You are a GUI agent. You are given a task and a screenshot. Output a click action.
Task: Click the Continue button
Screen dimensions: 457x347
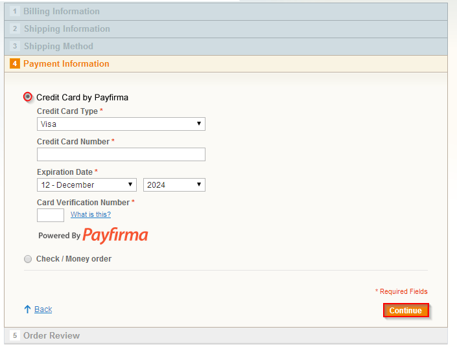pyautogui.click(x=406, y=310)
